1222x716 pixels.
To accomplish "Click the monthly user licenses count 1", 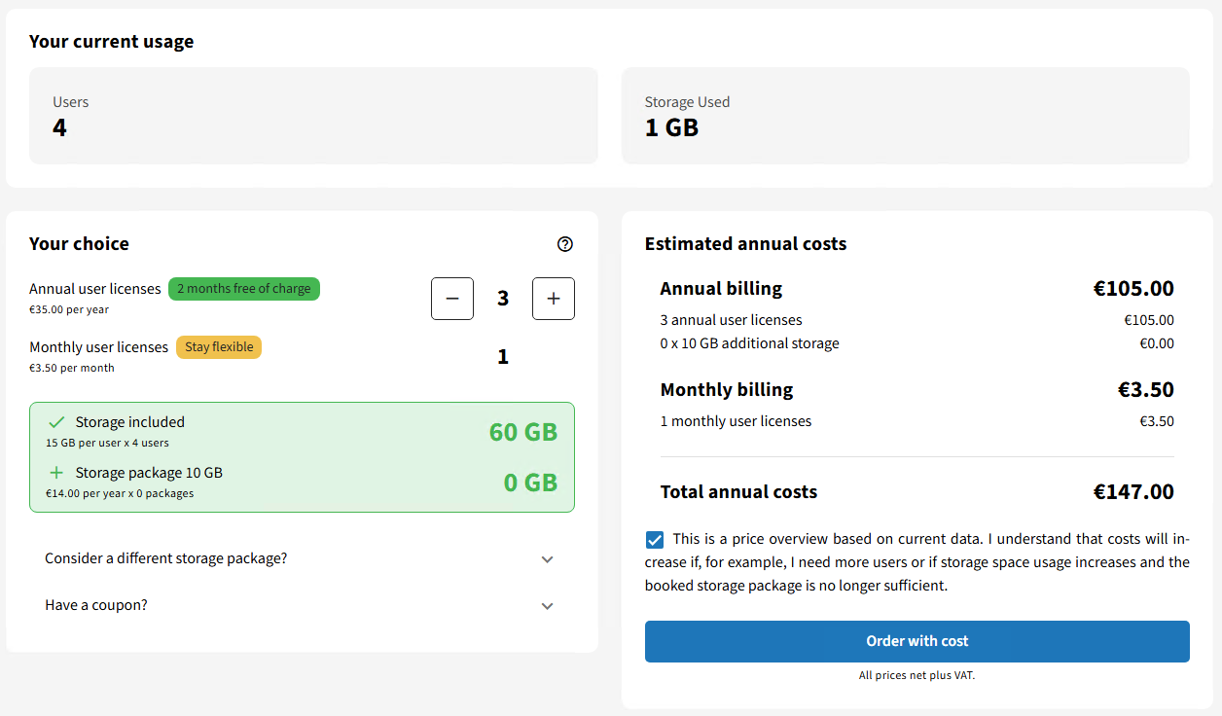I will point(503,357).
